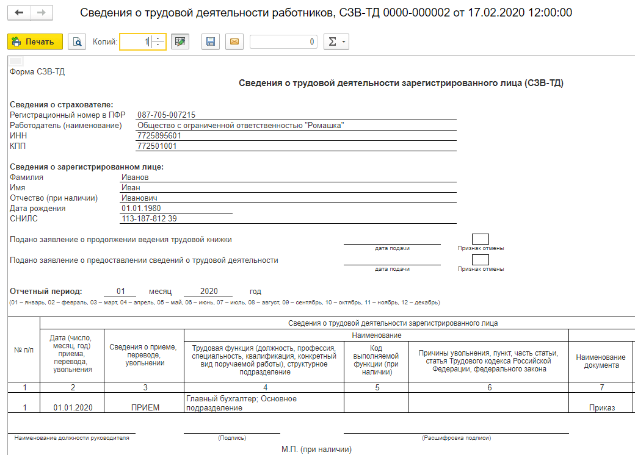Click cancel-mark box for сведений о трудовой деятельности statement
635x455 pixels.
click(x=481, y=260)
